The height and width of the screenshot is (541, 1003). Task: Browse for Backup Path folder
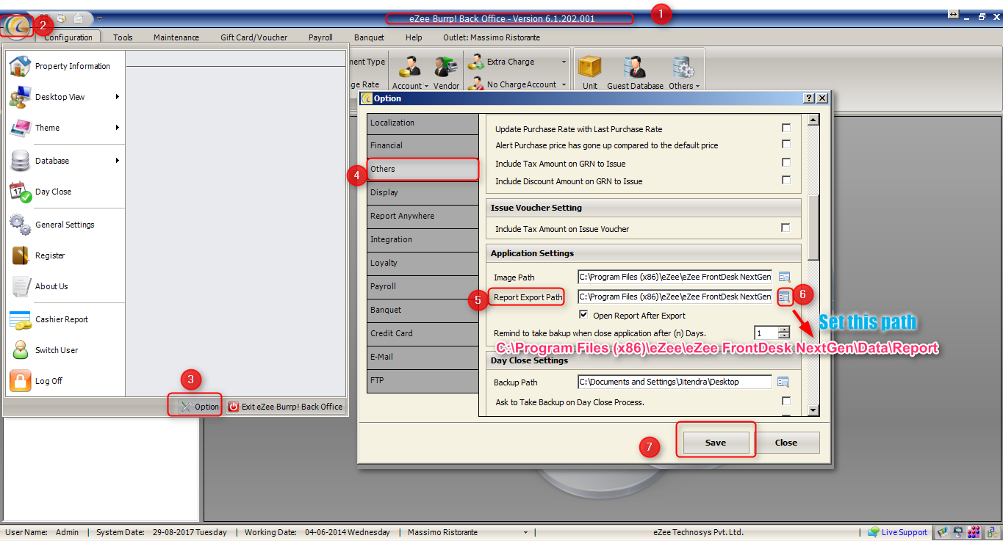(x=783, y=382)
